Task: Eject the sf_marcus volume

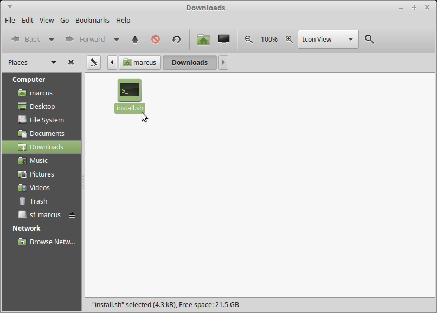Action: pos(72,215)
